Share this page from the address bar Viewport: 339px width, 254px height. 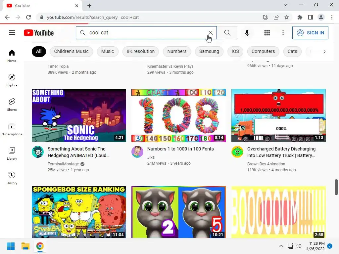(x=276, y=17)
